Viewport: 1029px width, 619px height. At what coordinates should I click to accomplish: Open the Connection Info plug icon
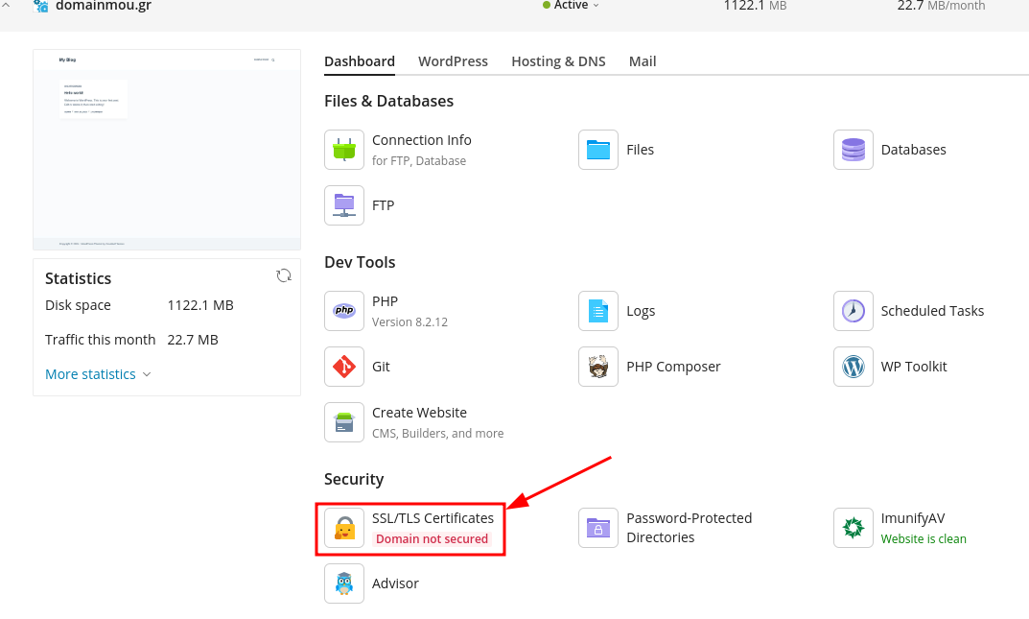(x=344, y=150)
